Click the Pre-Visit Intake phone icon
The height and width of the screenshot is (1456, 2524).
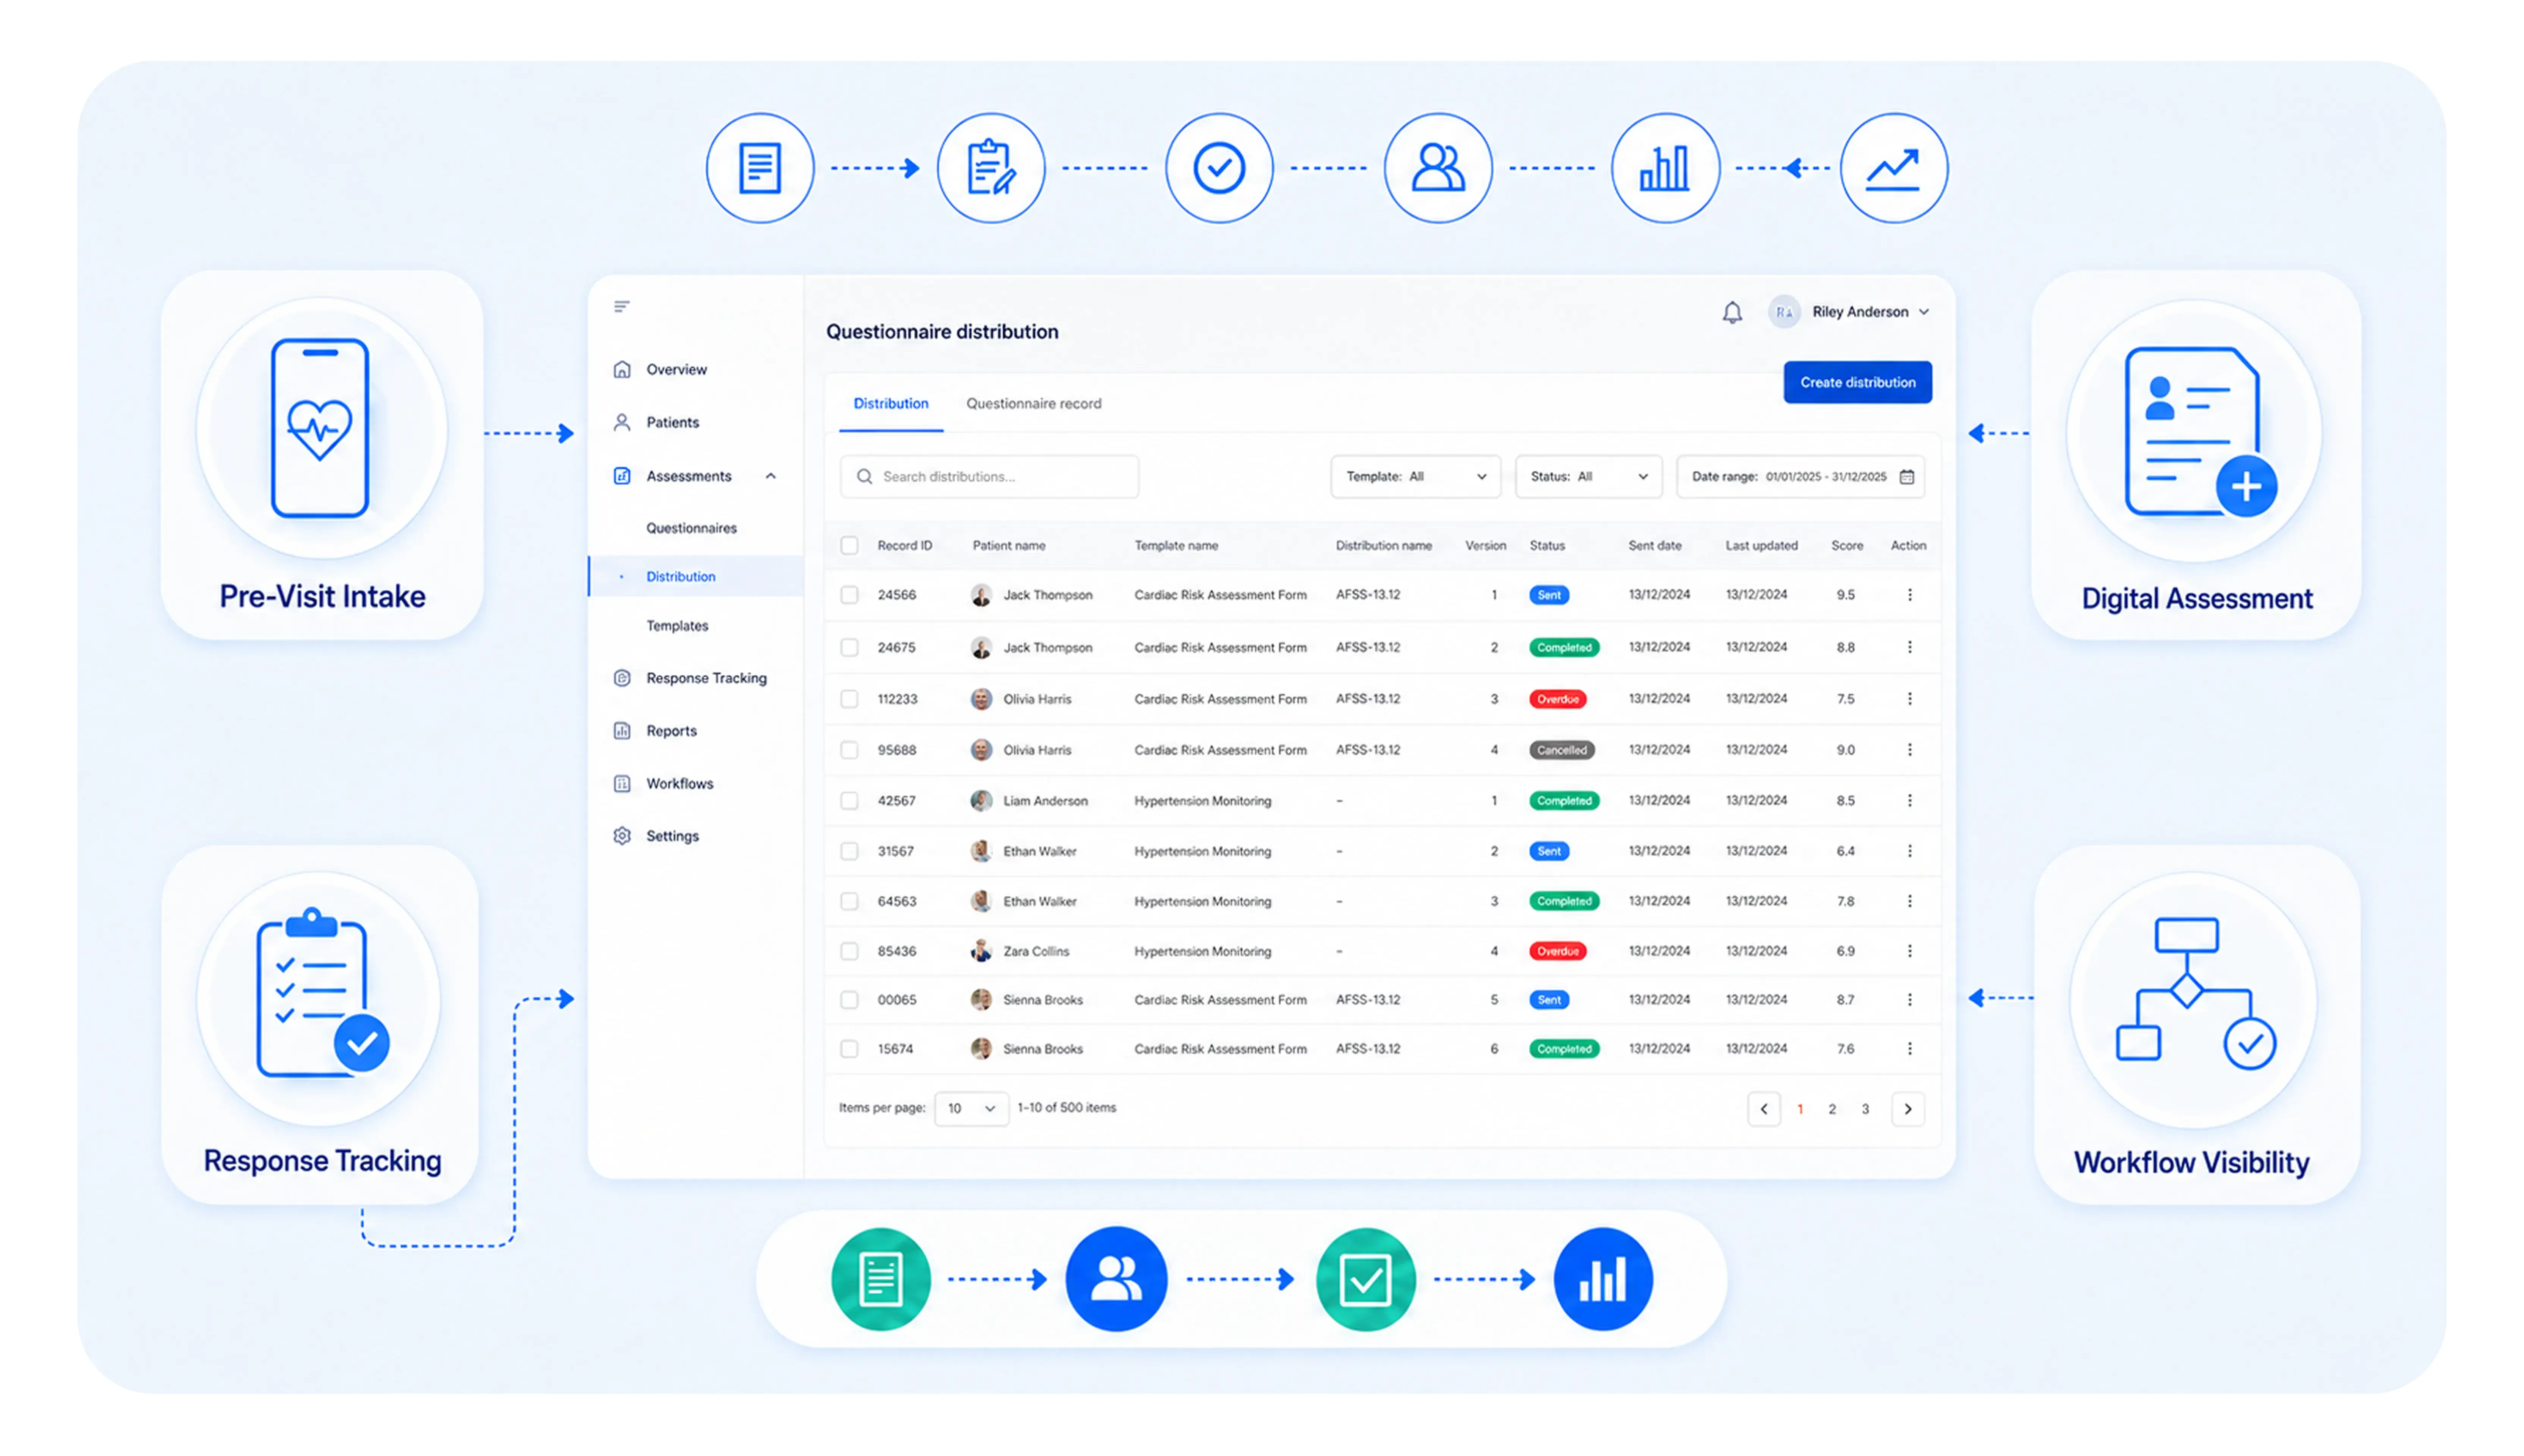coord(320,428)
